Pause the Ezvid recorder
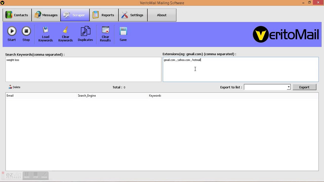The width and height of the screenshot is (324, 182). tap(27, 175)
